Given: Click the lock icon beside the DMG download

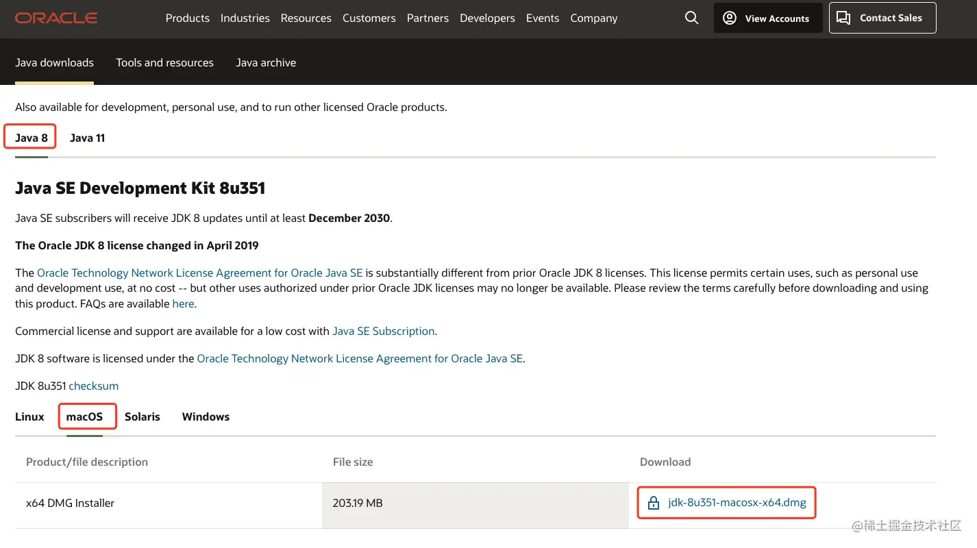Looking at the screenshot, I should (654, 503).
